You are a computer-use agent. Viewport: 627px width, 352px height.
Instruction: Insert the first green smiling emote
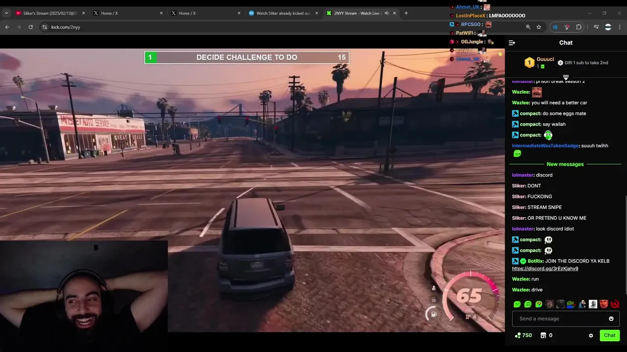pos(517,304)
